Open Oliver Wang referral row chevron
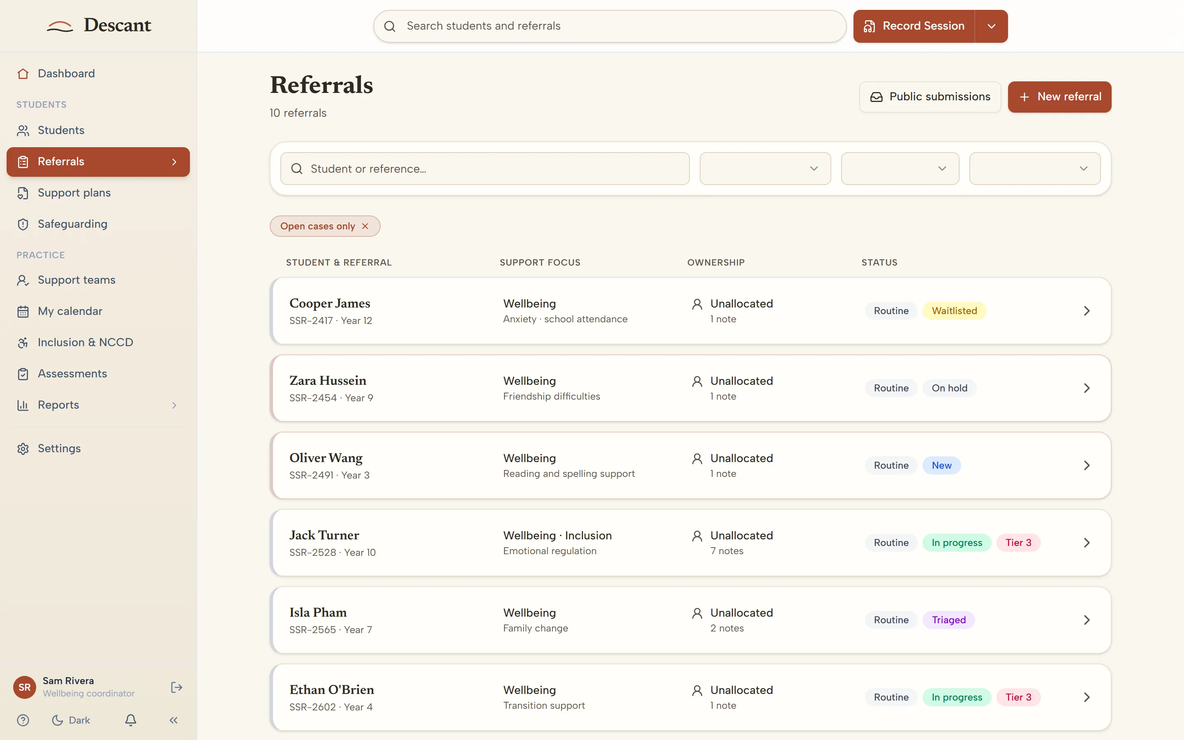1184x740 pixels. 1087,465
